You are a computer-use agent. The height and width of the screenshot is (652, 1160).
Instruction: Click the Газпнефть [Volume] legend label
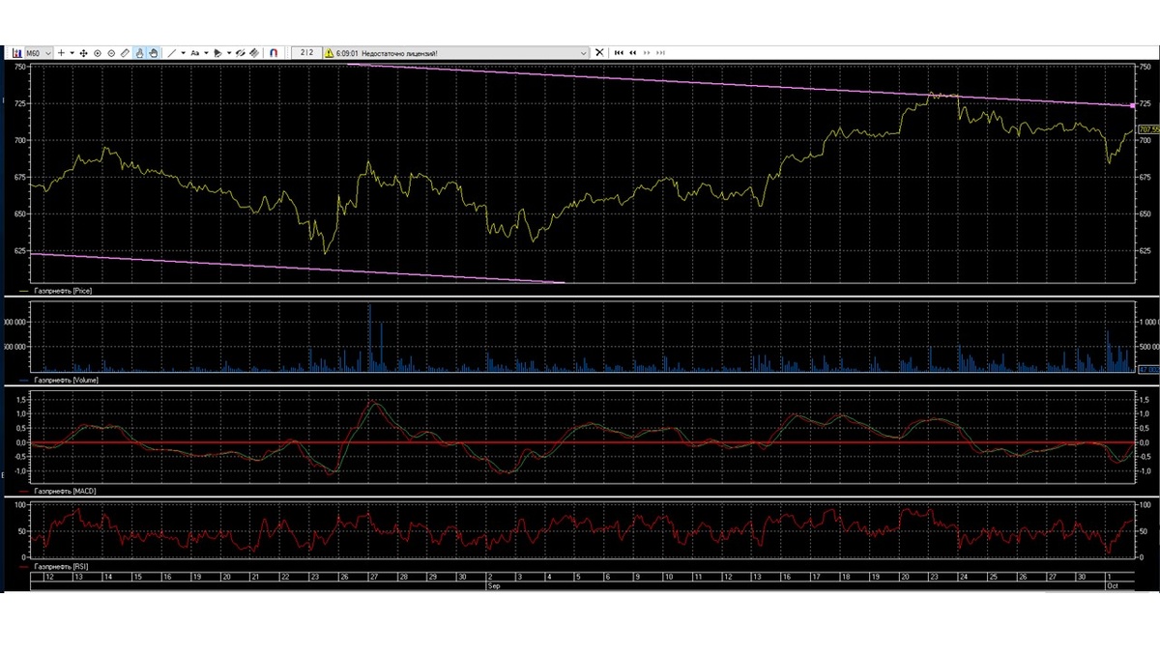(x=66, y=381)
